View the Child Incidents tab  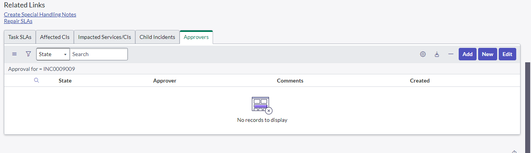point(157,37)
